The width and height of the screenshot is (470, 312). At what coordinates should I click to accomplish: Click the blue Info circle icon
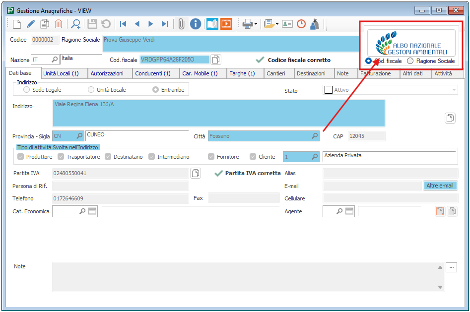click(x=196, y=24)
